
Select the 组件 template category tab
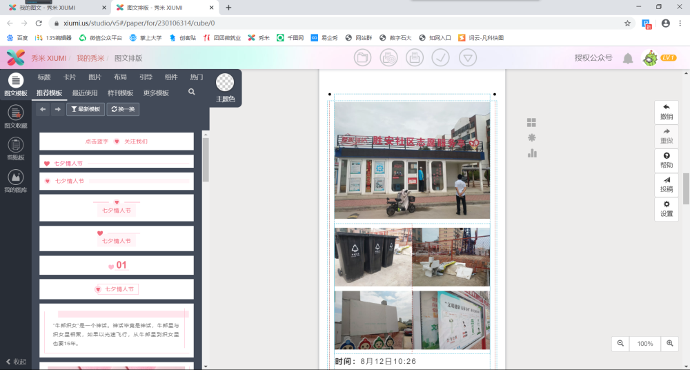point(171,77)
